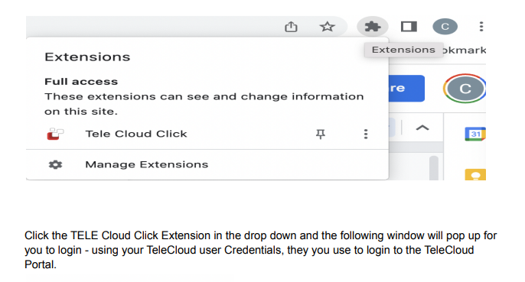Click the blue Share button
This screenshot has width=525, height=282.
pyautogui.click(x=406, y=89)
